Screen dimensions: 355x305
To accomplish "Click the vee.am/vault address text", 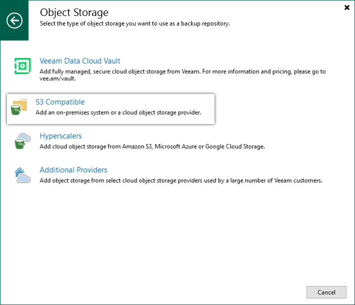I will point(57,78).
